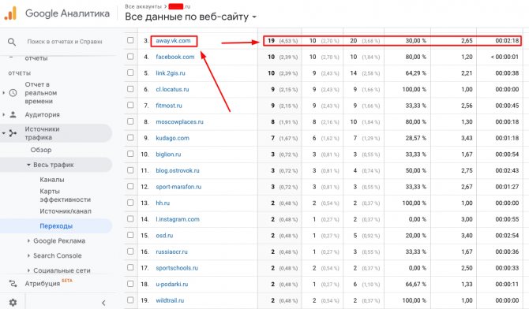Click the 00:02:54 duration in osd.ru row
This screenshot has height=309, width=529.
click(507, 235)
